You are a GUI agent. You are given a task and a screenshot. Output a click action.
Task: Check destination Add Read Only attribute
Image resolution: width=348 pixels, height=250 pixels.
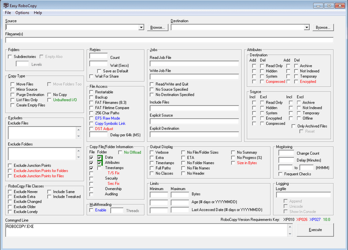[254, 66]
